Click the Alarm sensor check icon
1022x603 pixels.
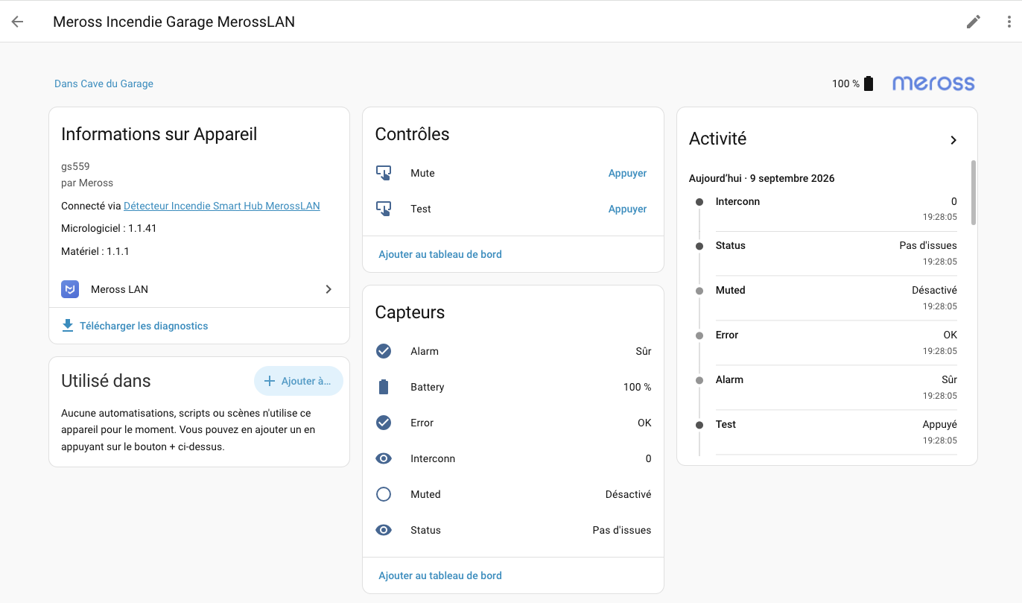pyautogui.click(x=384, y=351)
